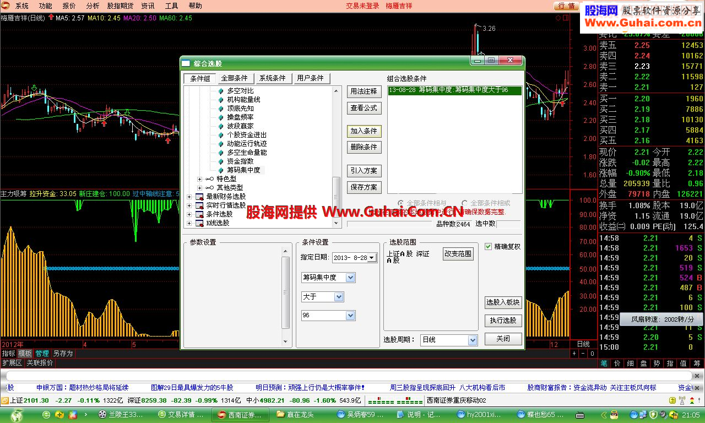Expand the K线选股 tree node

point(189,223)
